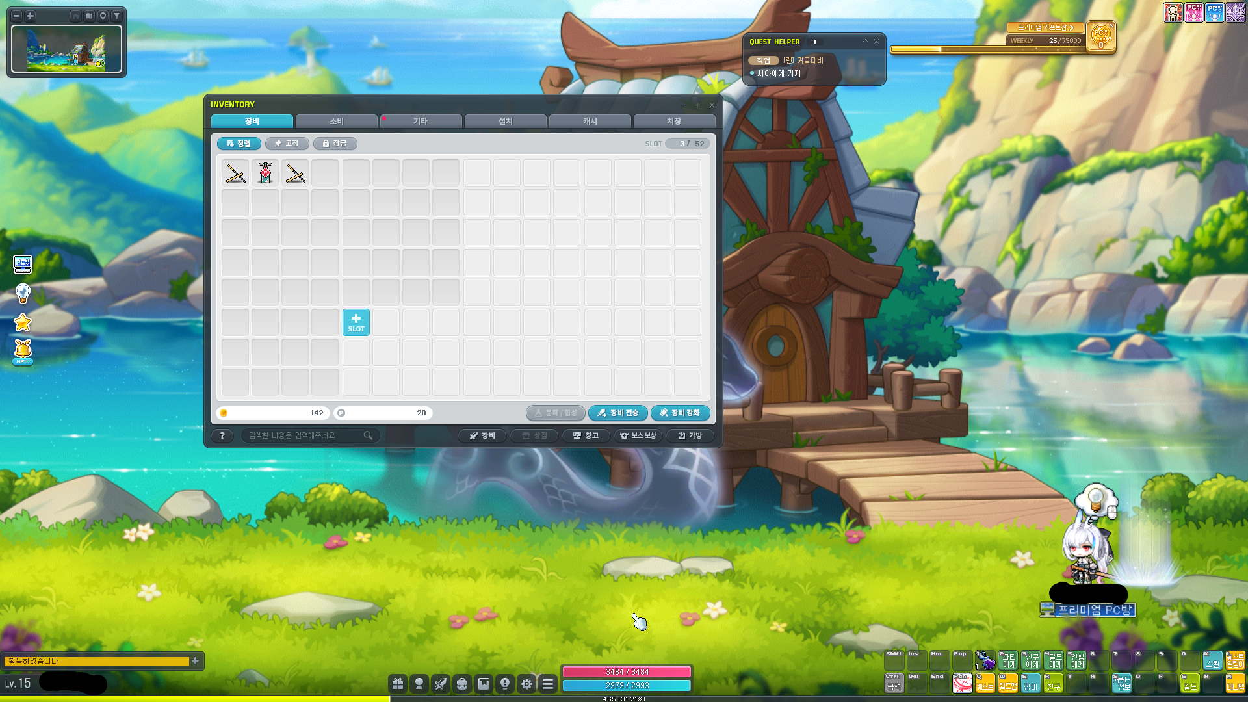Click the 사아에게 가자 quest objective
Screen dimensions: 1248x702
point(779,73)
